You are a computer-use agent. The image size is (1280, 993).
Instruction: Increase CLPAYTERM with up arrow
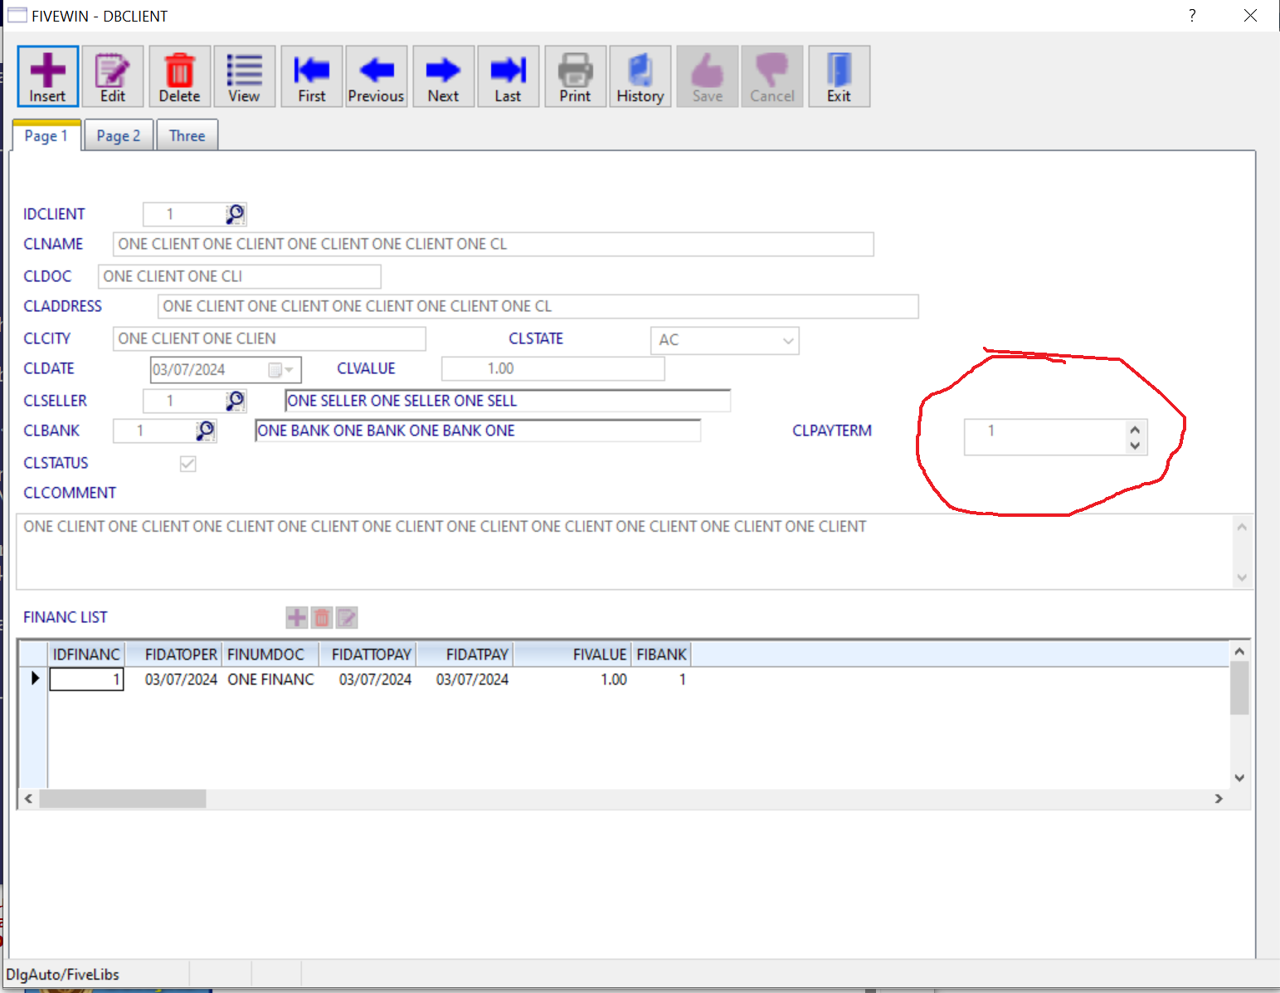pos(1135,430)
